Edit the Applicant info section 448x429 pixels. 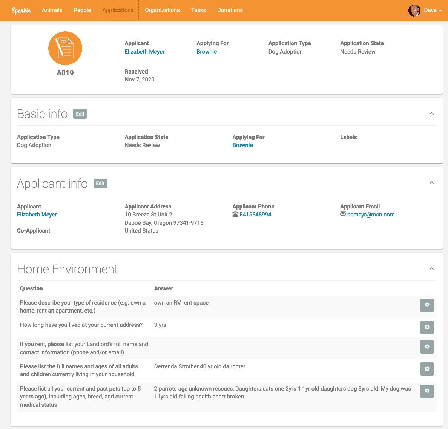100,183
